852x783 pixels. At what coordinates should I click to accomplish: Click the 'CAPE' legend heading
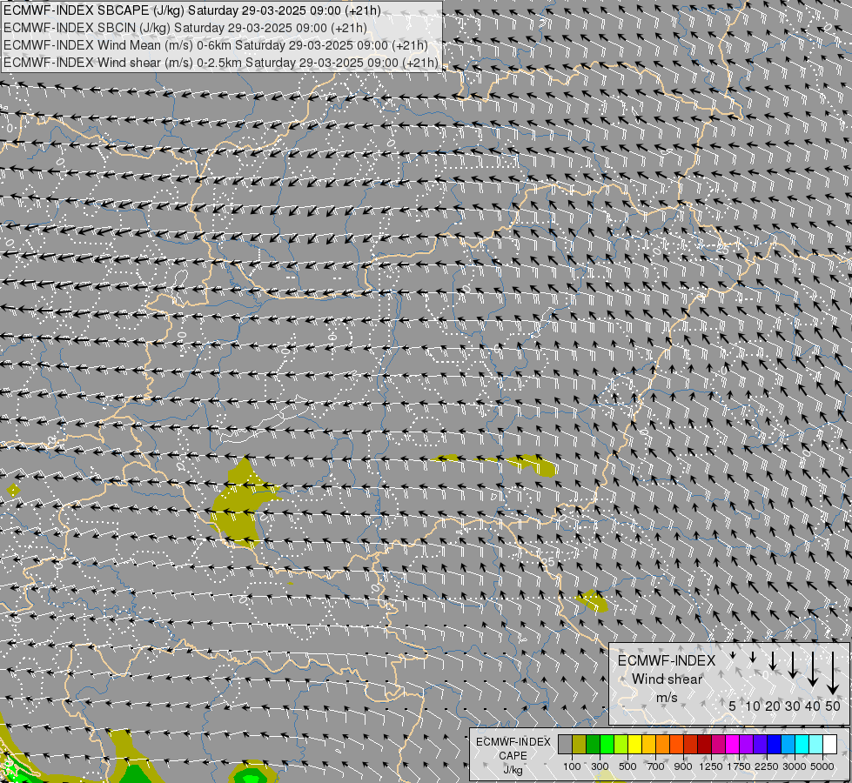click(513, 755)
